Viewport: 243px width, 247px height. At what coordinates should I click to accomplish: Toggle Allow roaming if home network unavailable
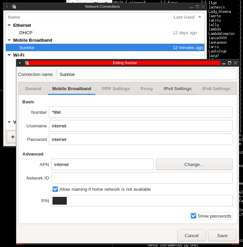coord(55,189)
